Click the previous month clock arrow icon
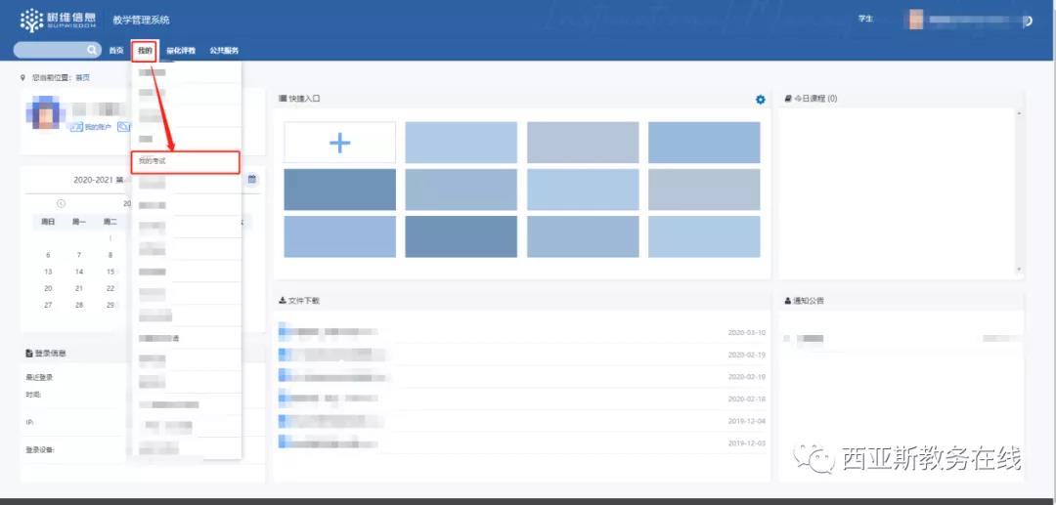 pos(62,203)
